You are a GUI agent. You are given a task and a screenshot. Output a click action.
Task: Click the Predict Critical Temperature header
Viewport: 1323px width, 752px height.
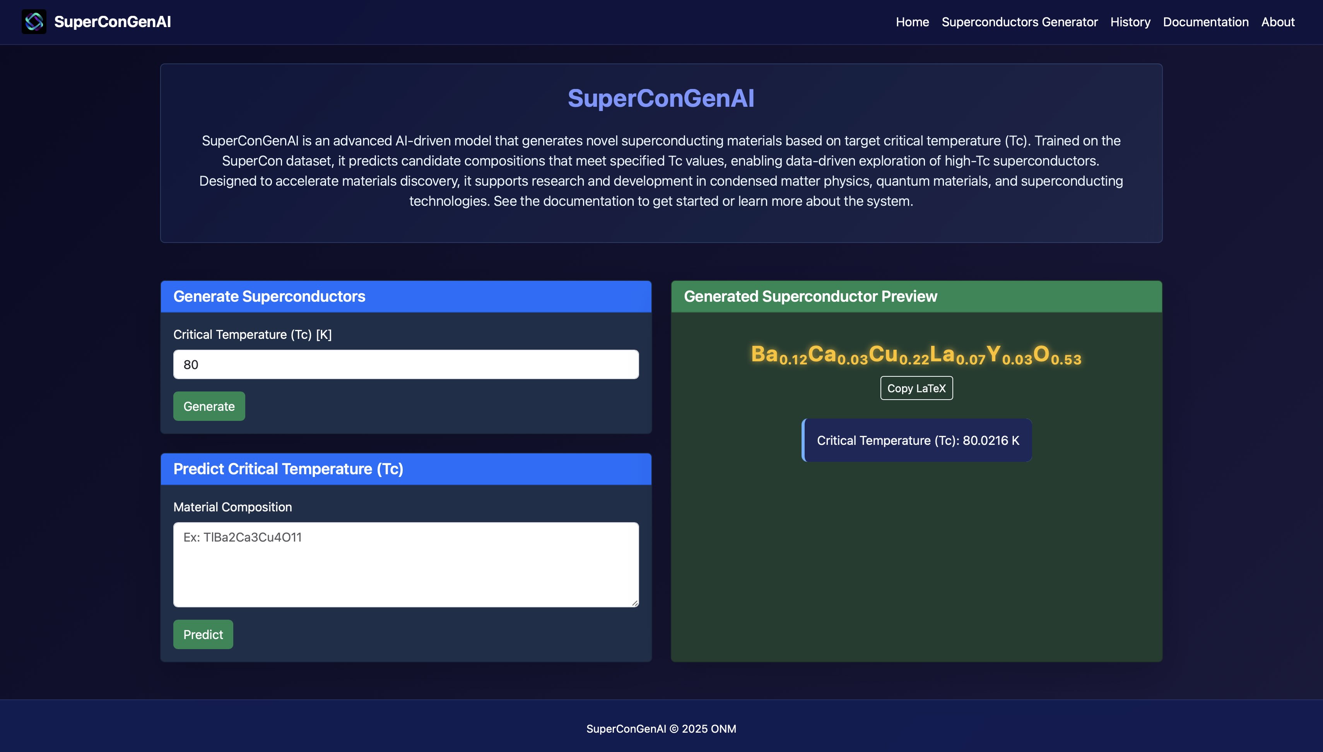(288, 468)
